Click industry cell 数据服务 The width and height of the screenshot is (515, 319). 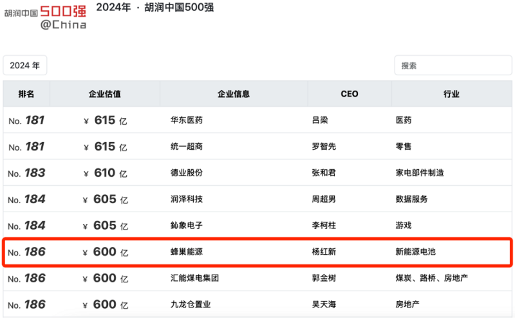coord(411,199)
